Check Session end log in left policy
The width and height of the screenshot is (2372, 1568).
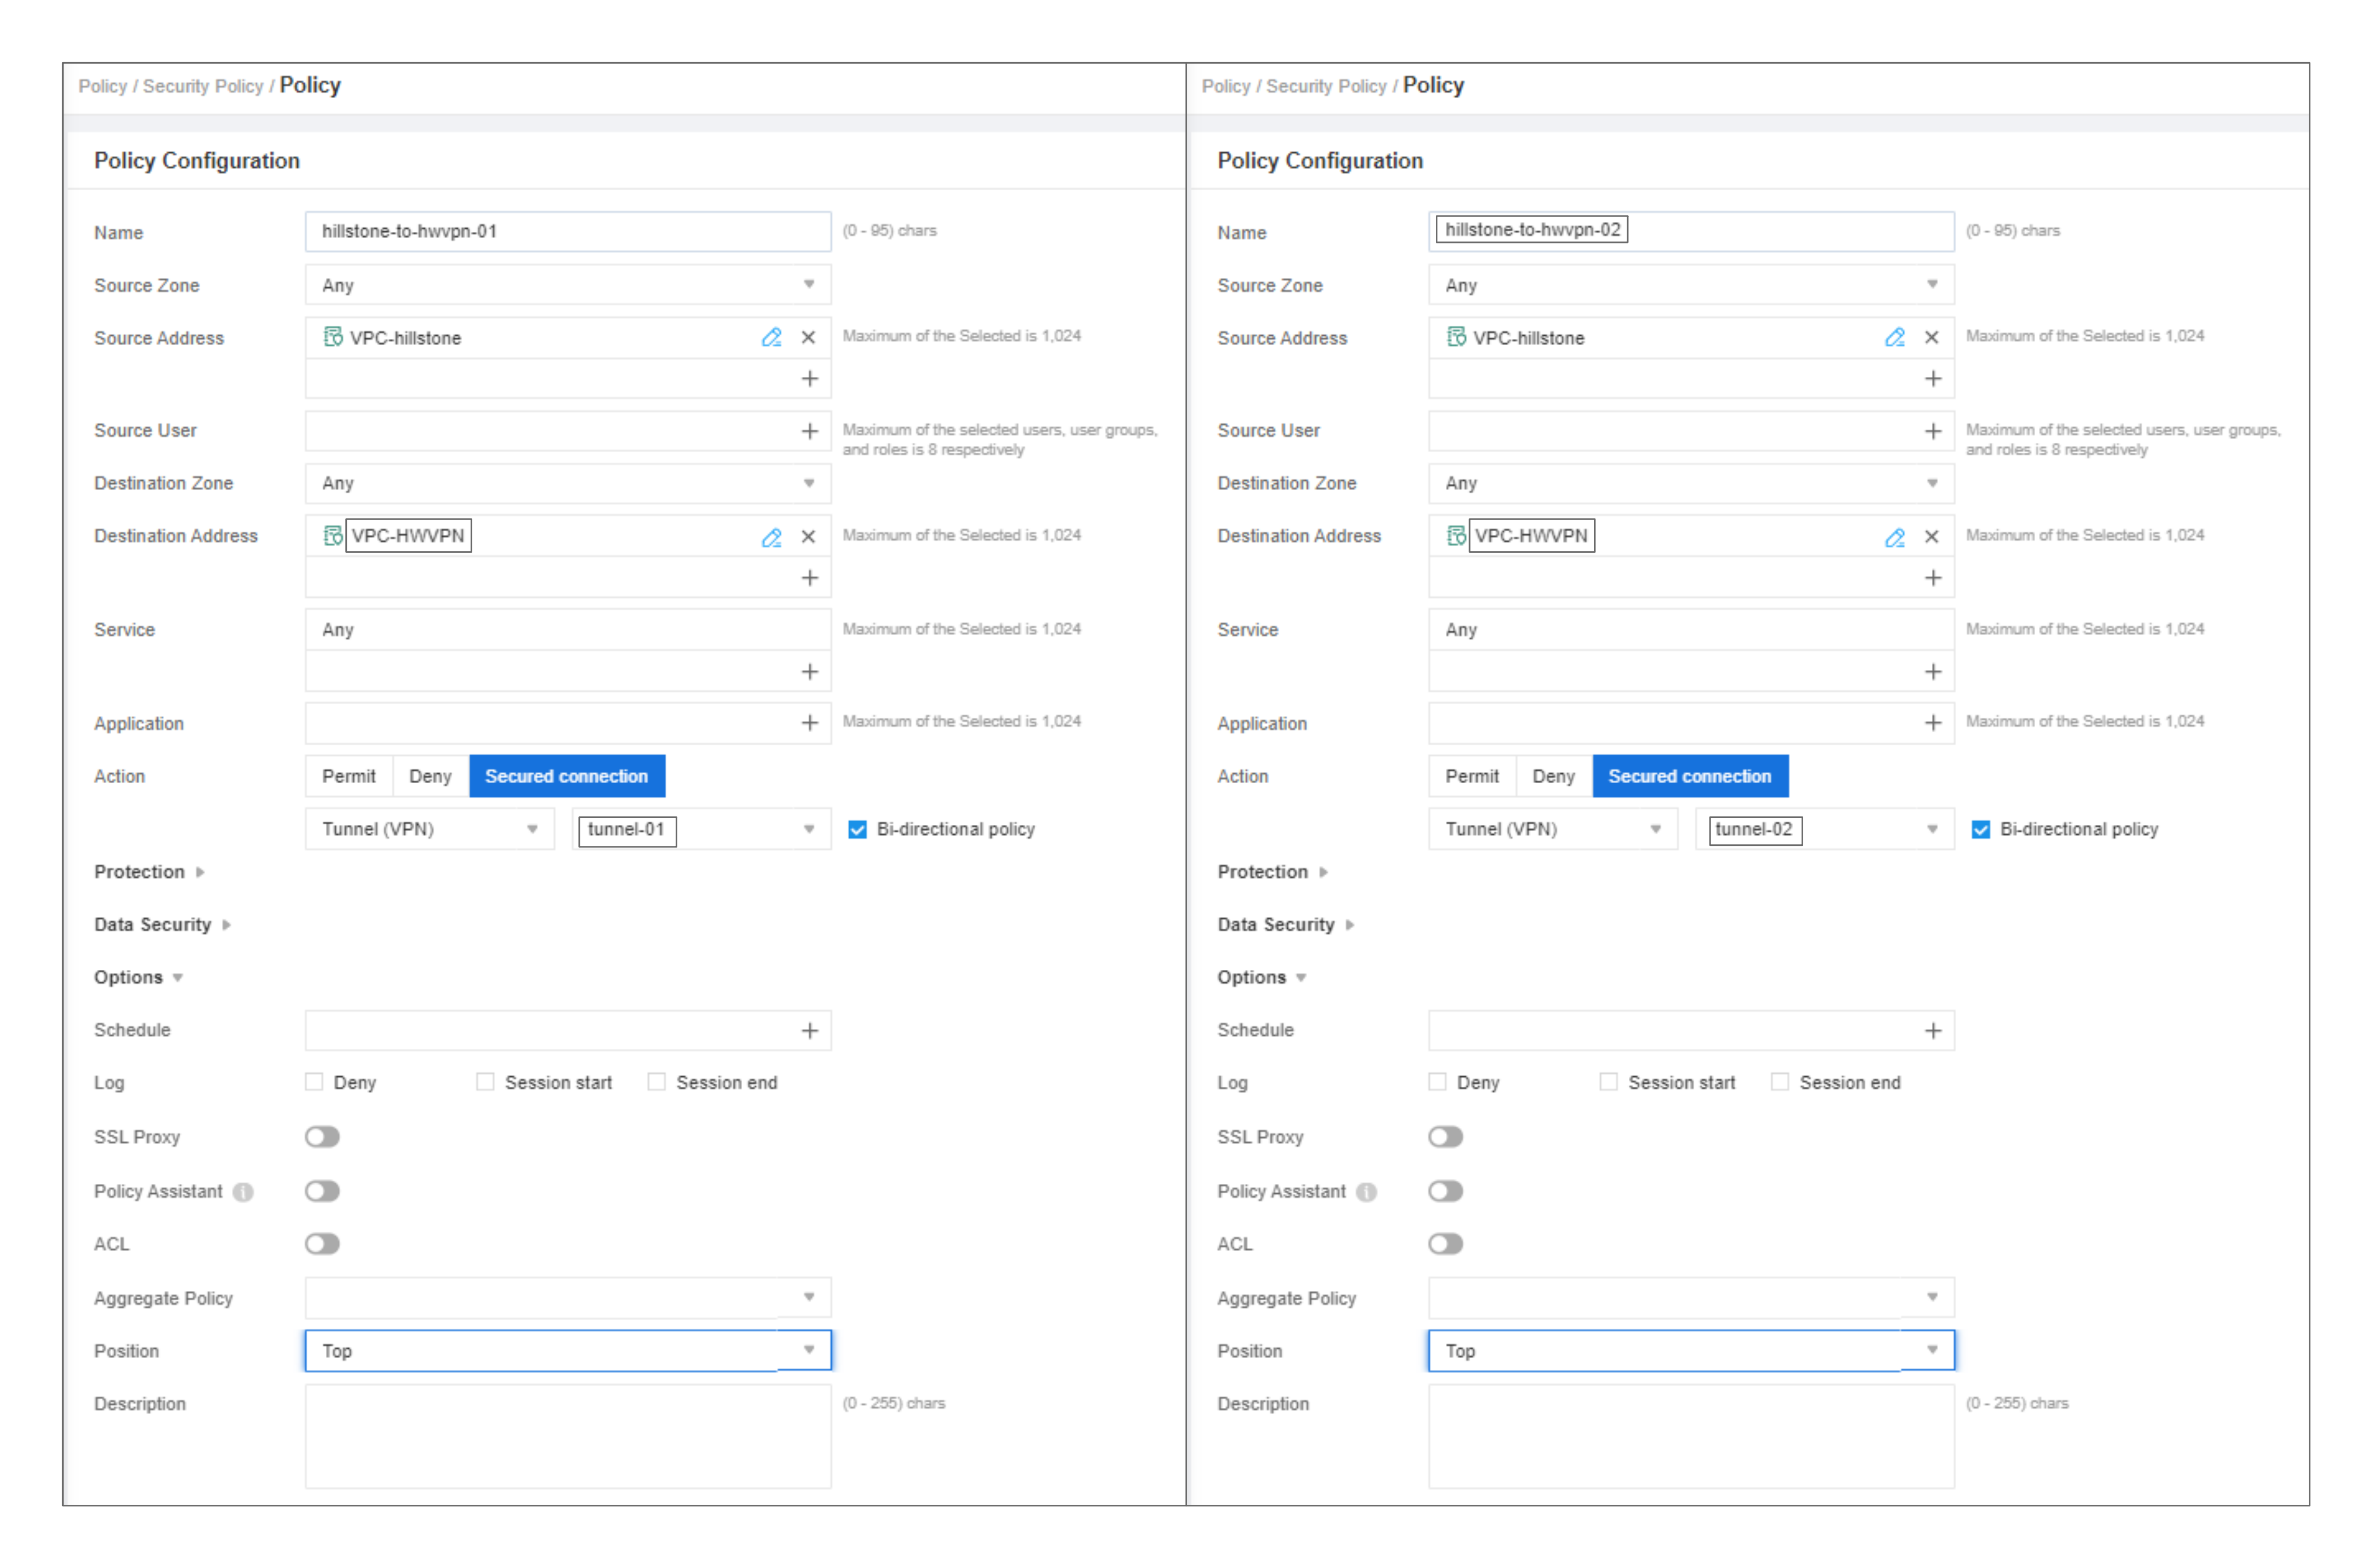[656, 1082]
